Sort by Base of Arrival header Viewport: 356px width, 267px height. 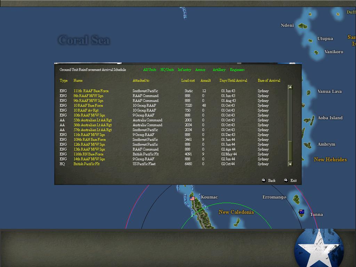[269, 80]
